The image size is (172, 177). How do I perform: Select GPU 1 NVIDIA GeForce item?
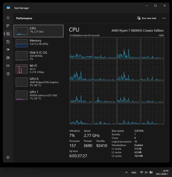point(39,95)
